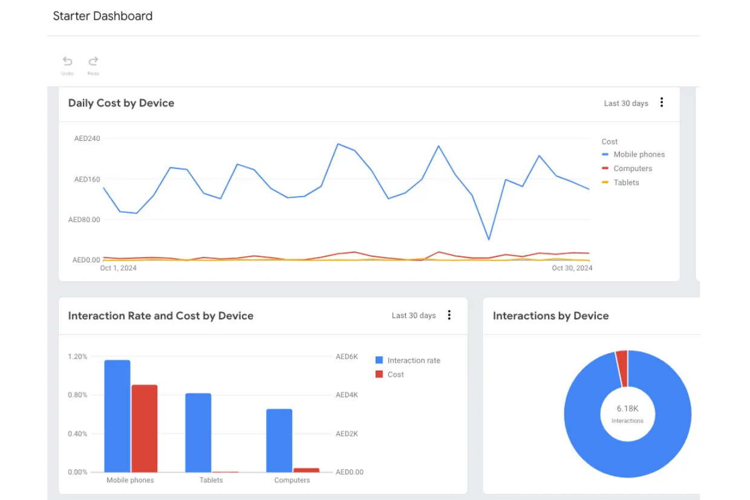Viewport: 750px width, 500px height.
Task: Click the Tablets legend label in Cost legend
Action: tap(626, 183)
